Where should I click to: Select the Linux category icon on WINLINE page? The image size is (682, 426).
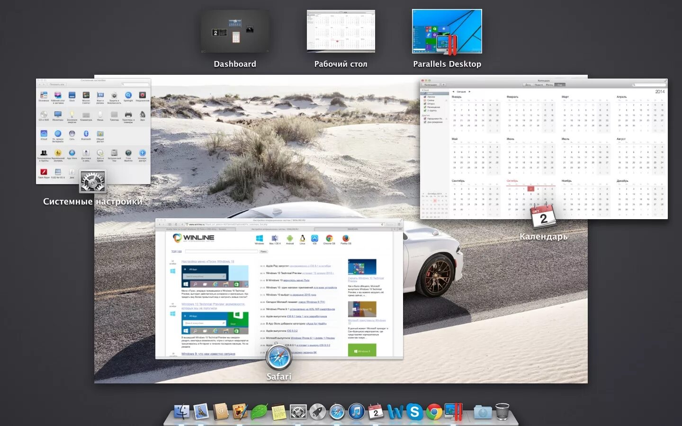coord(302,239)
